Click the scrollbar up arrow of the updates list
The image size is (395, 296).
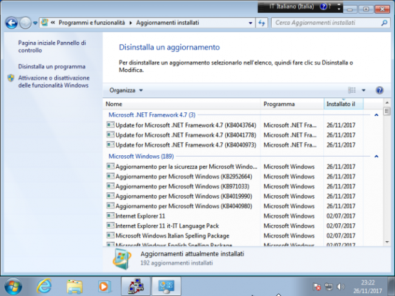387,103
